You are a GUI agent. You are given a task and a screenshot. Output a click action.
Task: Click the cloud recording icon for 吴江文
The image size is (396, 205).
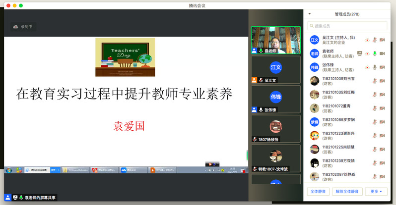367,40
